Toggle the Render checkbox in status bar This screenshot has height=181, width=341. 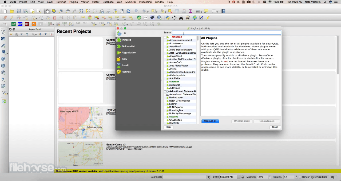point(300,177)
